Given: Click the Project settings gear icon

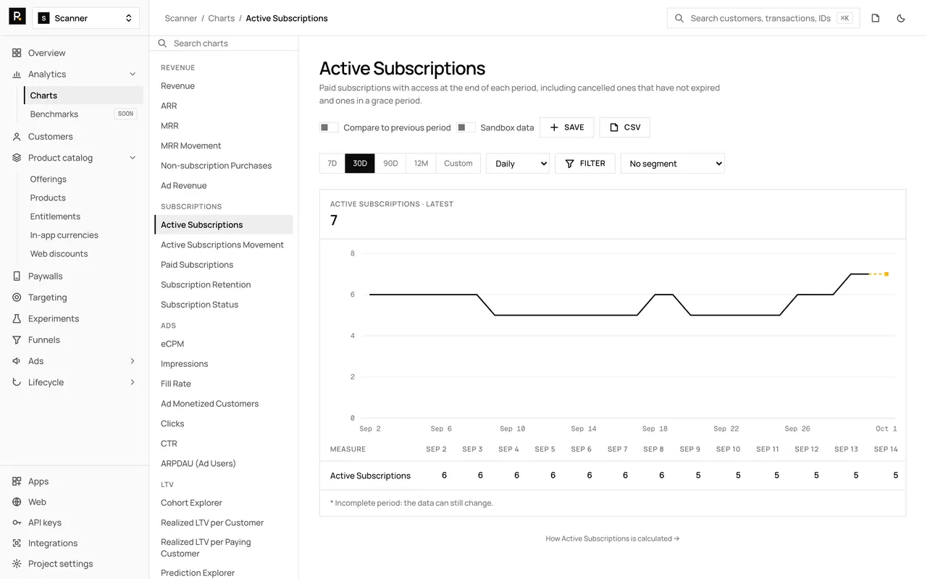Looking at the screenshot, I should 17,564.
